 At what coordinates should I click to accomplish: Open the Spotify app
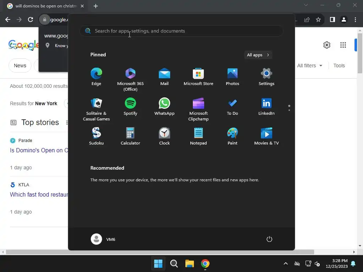coord(130,107)
